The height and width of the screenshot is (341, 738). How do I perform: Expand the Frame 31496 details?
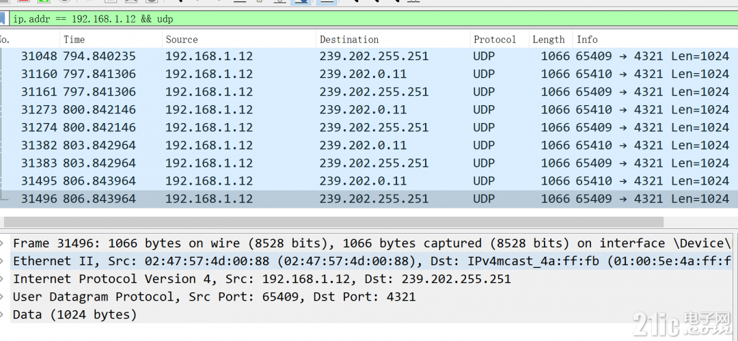coord(2,243)
